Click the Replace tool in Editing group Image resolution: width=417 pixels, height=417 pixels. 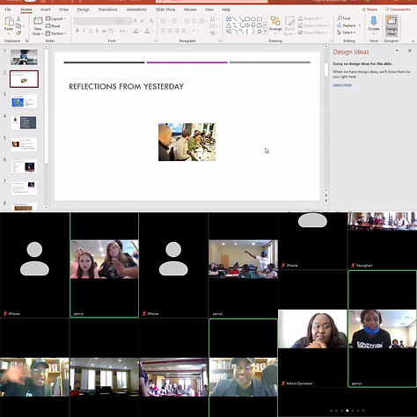tap(347, 26)
